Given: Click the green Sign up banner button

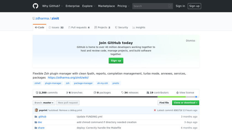Looking at the screenshot, I should click(116, 61).
